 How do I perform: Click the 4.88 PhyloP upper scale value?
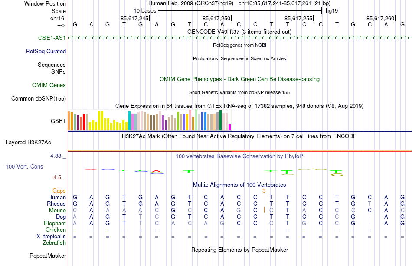tap(56, 156)
